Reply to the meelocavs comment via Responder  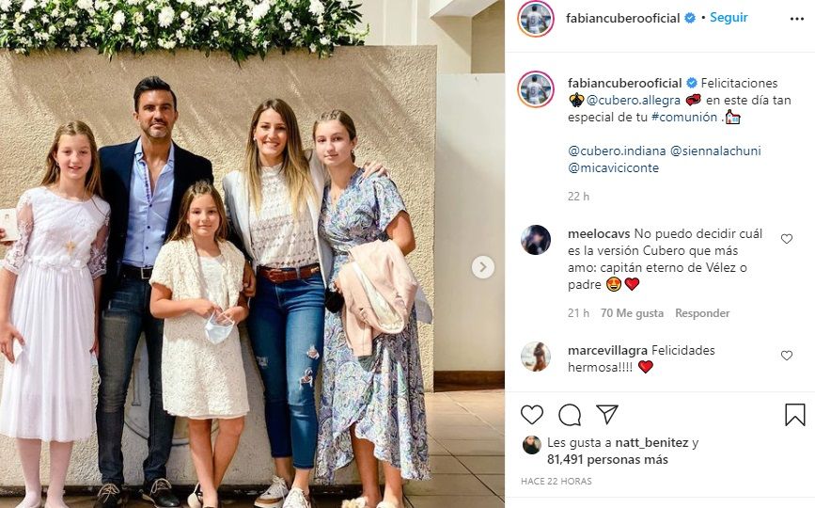click(x=702, y=313)
